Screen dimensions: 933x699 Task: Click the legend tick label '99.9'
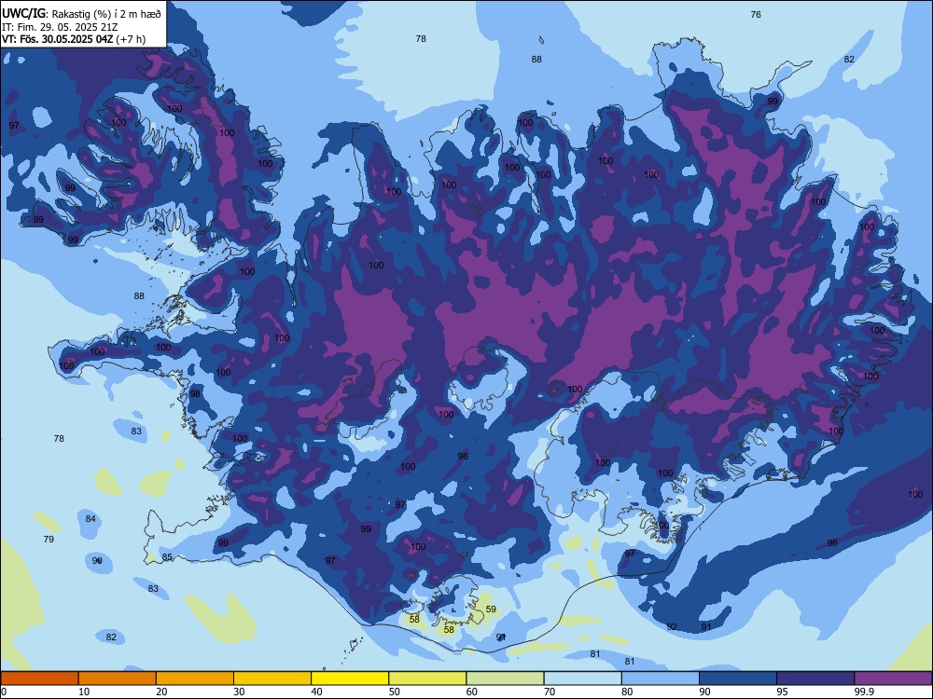(x=864, y=692)
